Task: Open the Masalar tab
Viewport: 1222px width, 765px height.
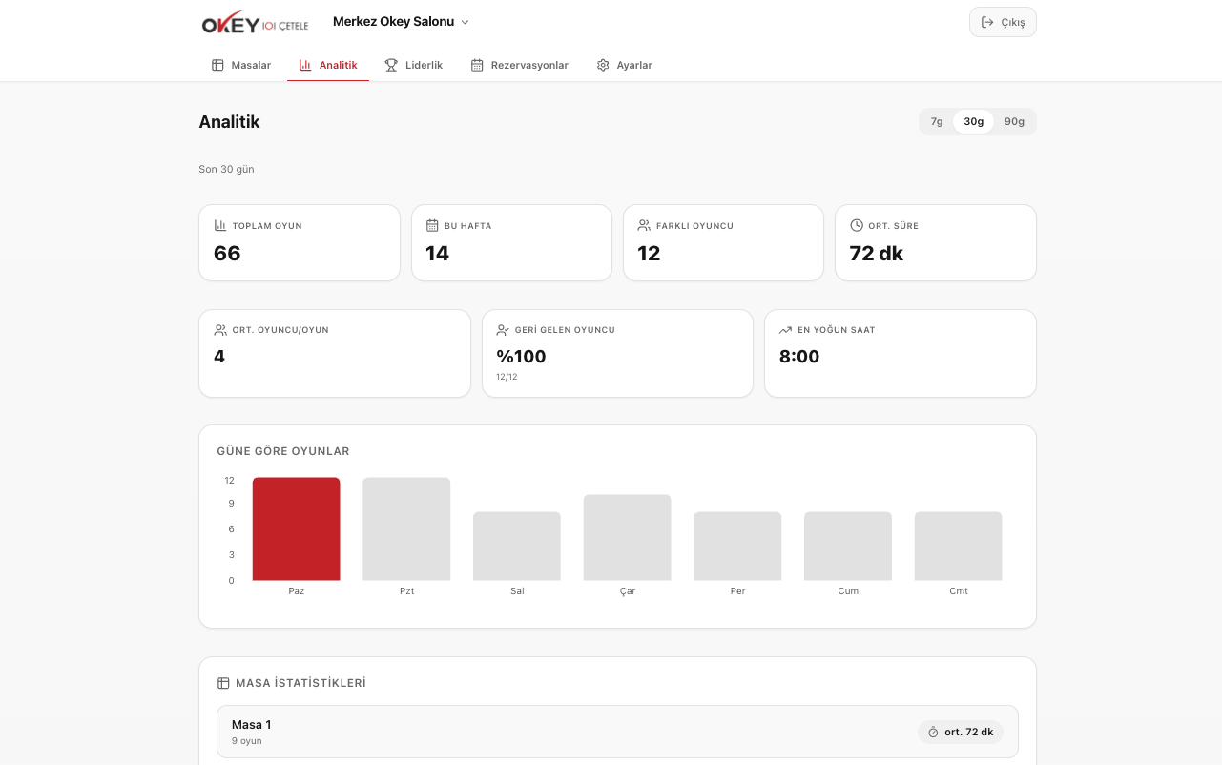Action: point(241,65)
